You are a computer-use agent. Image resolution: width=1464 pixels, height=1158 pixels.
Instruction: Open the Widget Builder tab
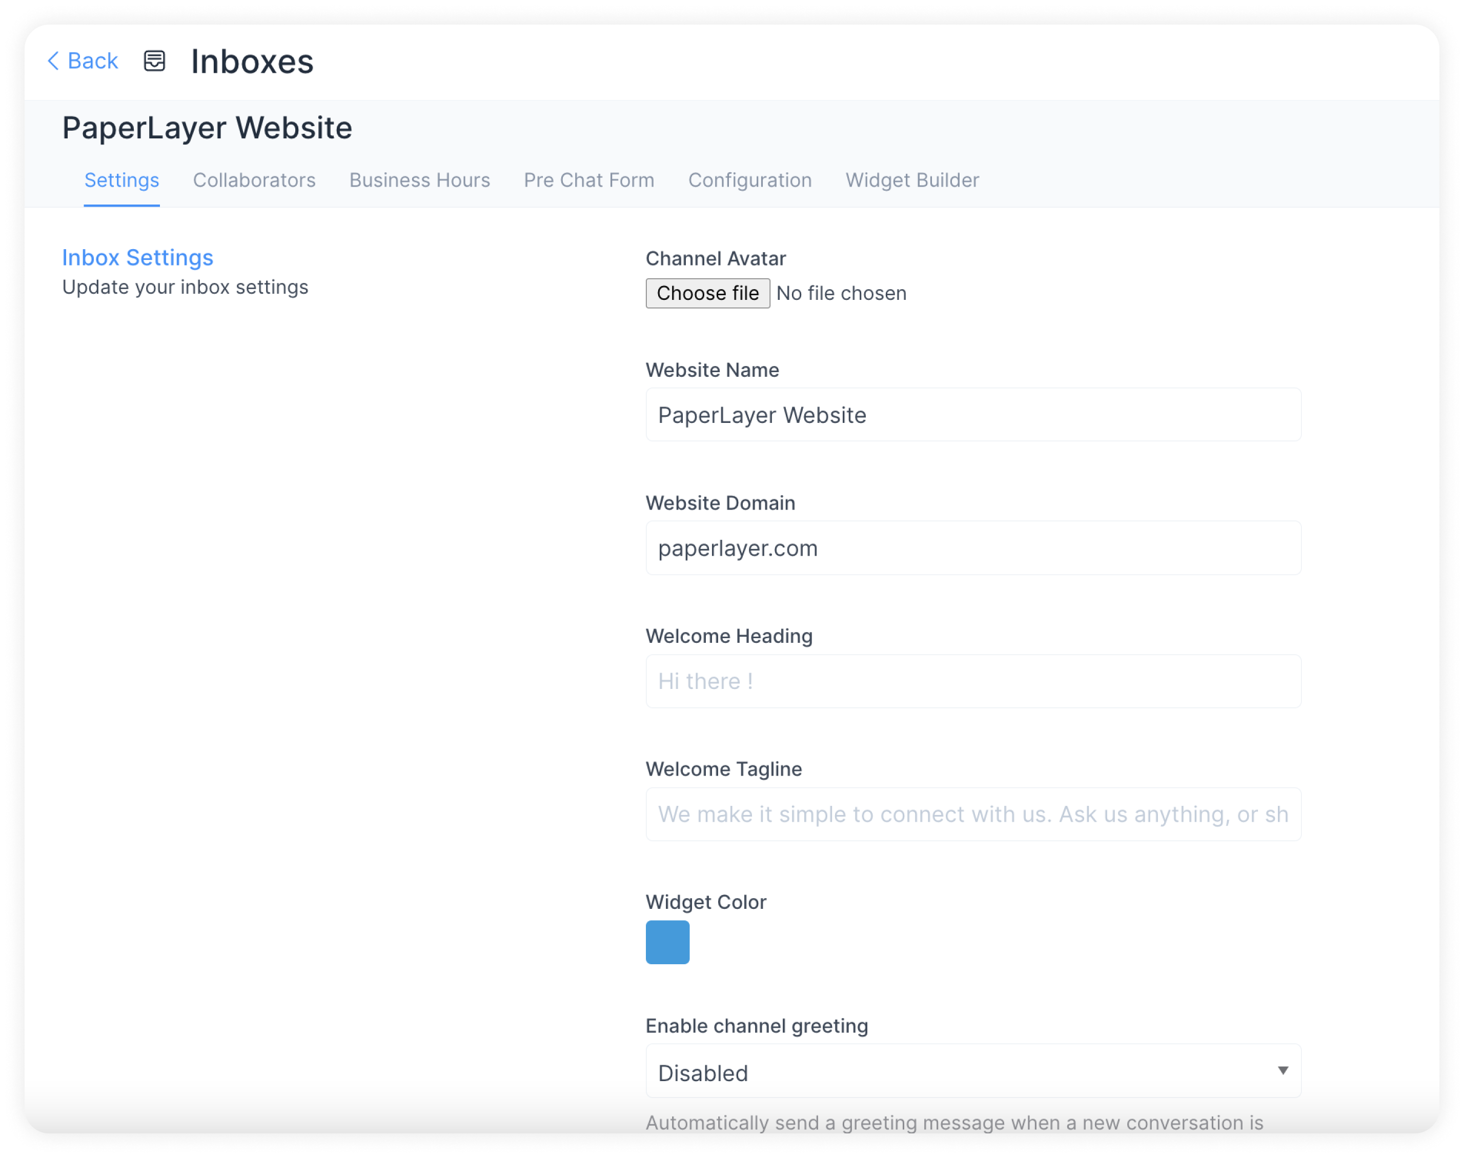point(912,180)
